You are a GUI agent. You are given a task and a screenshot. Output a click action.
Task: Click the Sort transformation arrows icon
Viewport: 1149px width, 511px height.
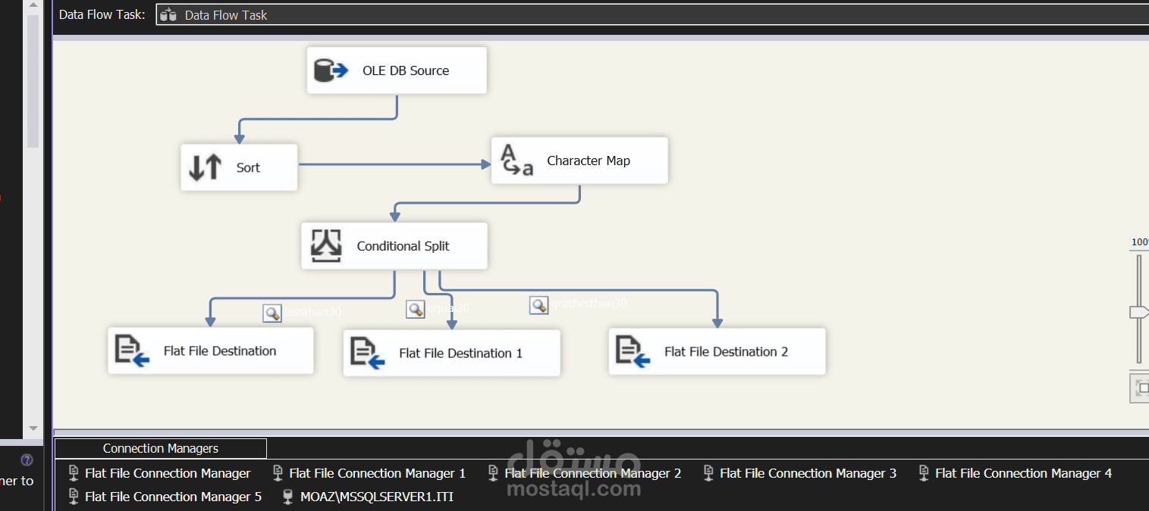pyautogui.click(x=203, y=167)
